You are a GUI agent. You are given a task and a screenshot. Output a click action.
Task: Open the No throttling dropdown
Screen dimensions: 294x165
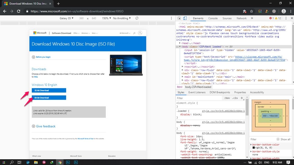(122, 18)
